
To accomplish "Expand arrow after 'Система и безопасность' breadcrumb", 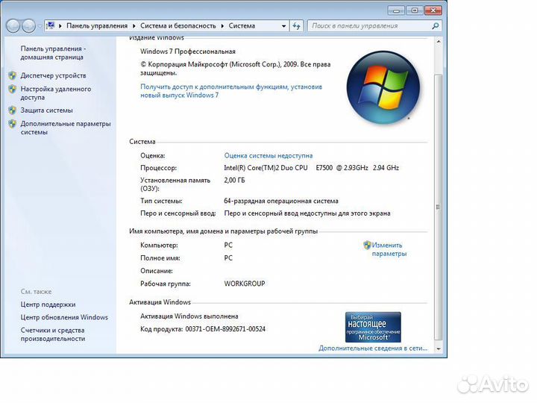I will (x=222, y=26).
